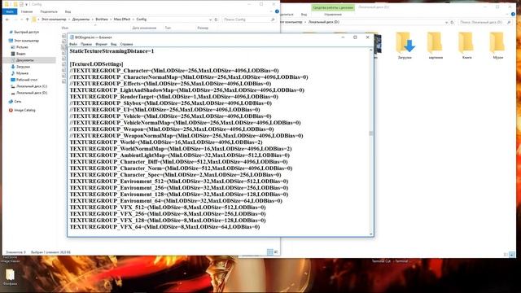Open Управление tab in the disk D Explorer window
Viewport: 521px width, 293px height.
(333, 15)
